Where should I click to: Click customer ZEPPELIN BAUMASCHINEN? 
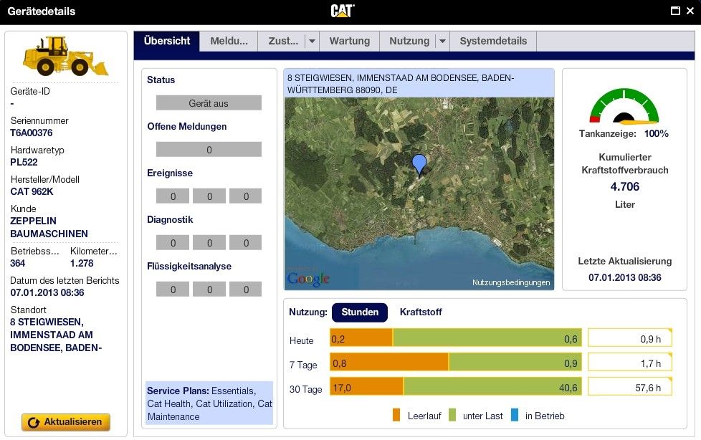click(49, 227)
